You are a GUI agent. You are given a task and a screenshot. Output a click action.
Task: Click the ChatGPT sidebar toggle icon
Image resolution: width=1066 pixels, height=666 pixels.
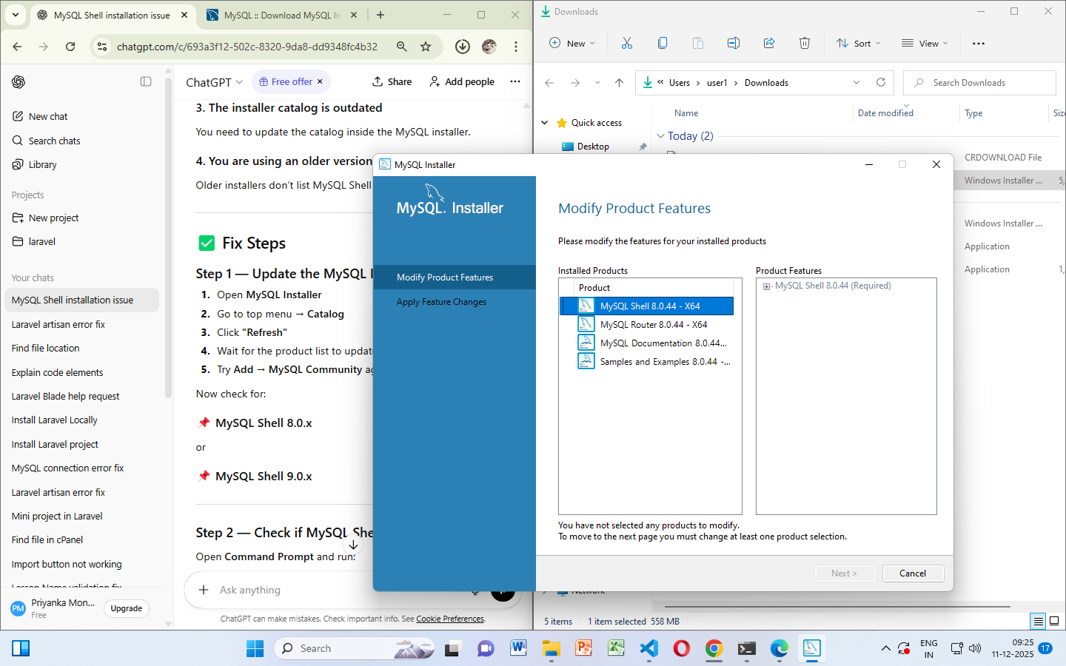(x=146, y=81)
